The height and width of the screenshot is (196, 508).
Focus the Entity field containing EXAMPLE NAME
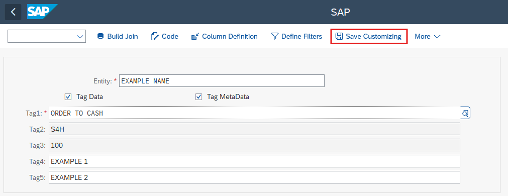point(222,81)
